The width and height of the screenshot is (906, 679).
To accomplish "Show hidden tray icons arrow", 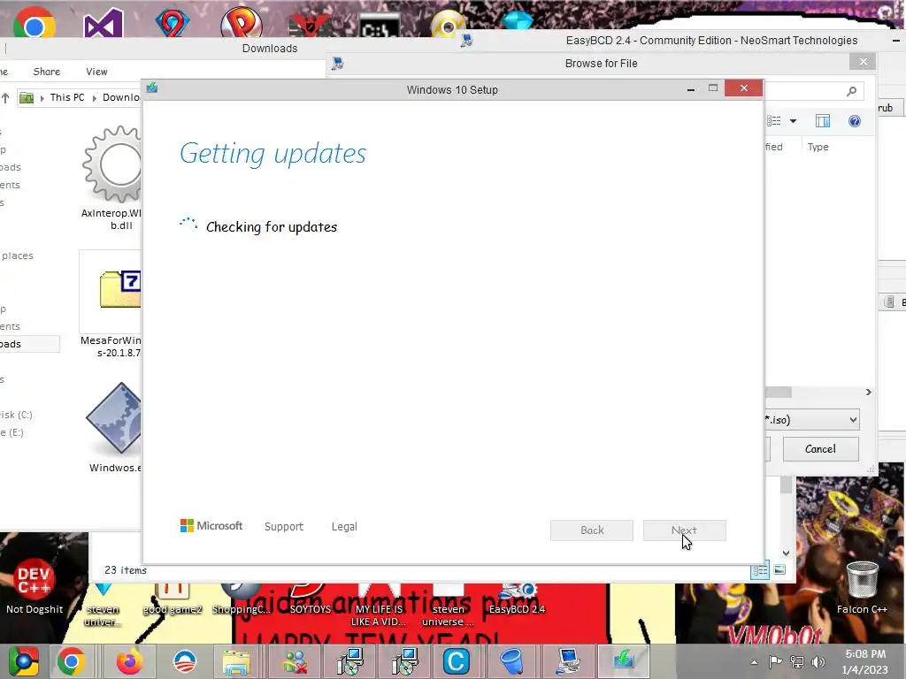I will pos(754,662).
